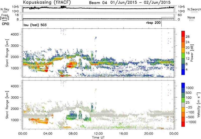Click the 'Beam 04' label
Viewport: 201px width, 139px height.
pos(98,3)
